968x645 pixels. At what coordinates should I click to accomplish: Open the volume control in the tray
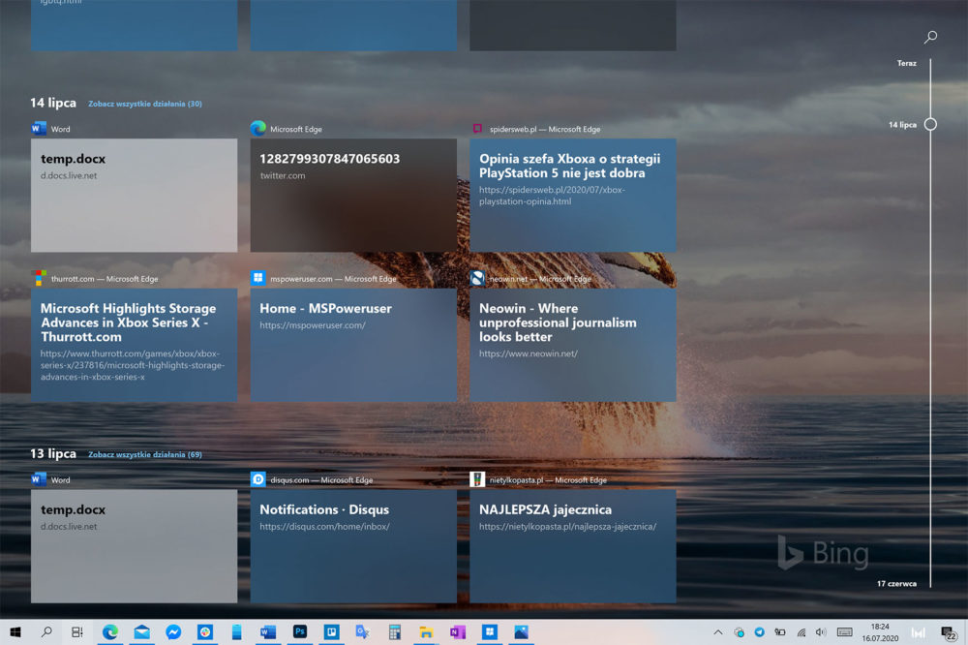pos(821,632)
